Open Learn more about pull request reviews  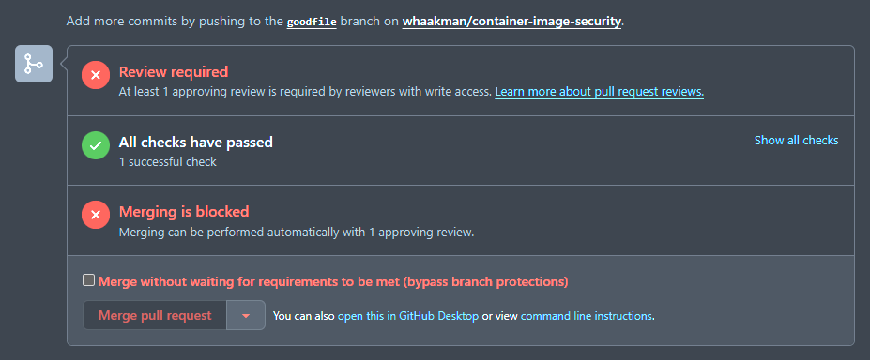coord(599,91)
